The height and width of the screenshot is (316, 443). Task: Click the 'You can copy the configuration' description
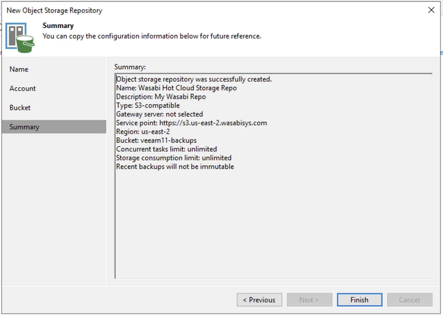click(152, 36)
